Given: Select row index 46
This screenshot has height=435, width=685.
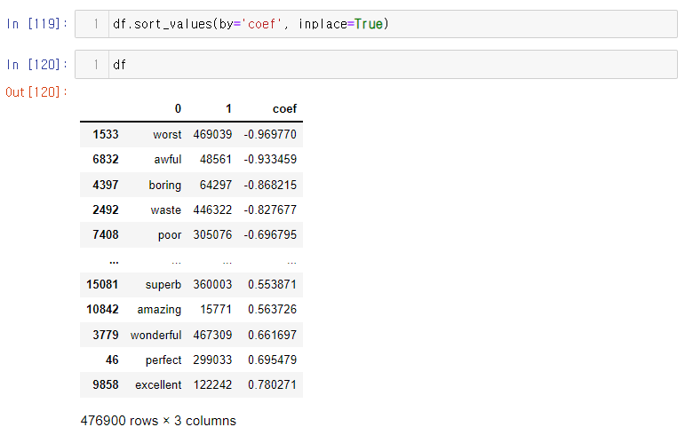Looking at the screenshot, I should click(x=112, y=360).
